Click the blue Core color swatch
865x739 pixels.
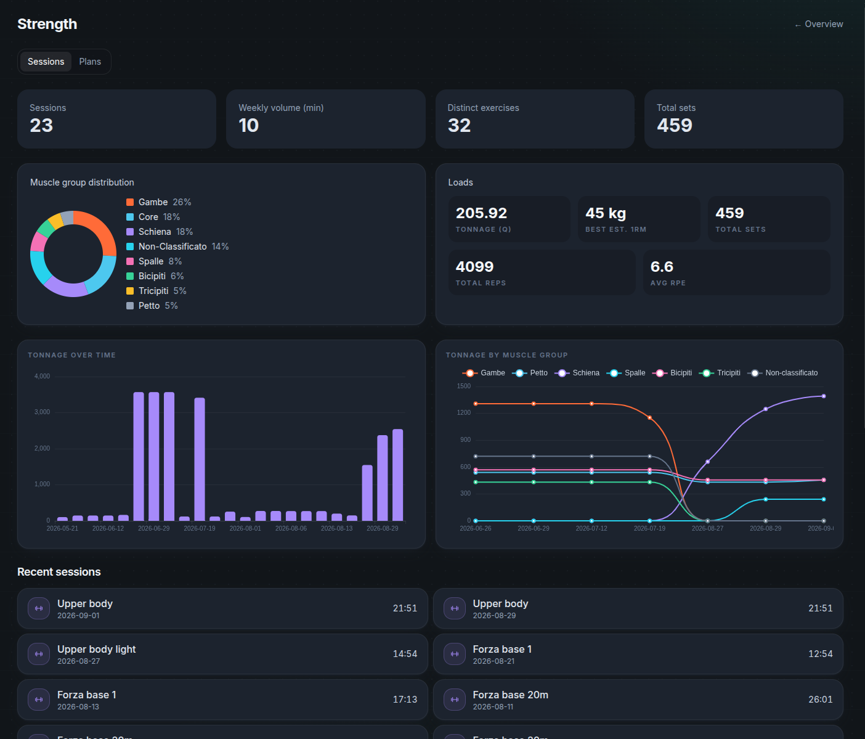pos(130,217)
